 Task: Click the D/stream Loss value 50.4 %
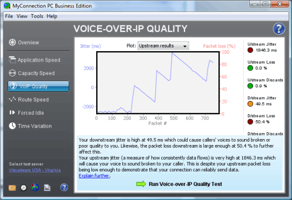[262, 122]
